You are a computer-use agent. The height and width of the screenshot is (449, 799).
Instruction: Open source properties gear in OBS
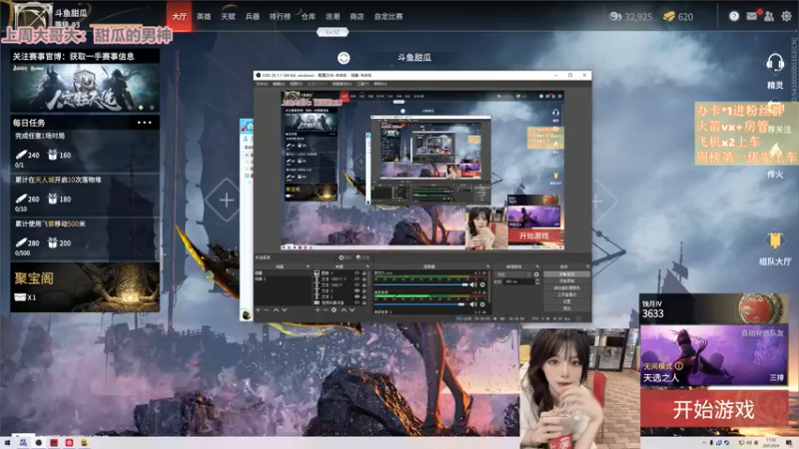(x=334, y=310)
